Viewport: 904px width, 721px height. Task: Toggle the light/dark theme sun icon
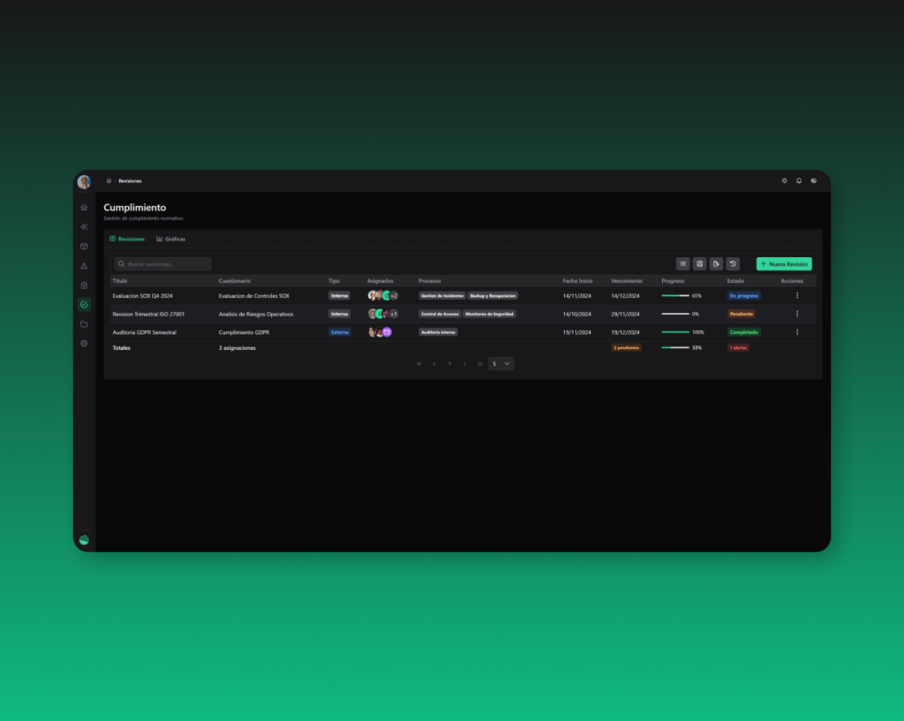tap(784, 180)
